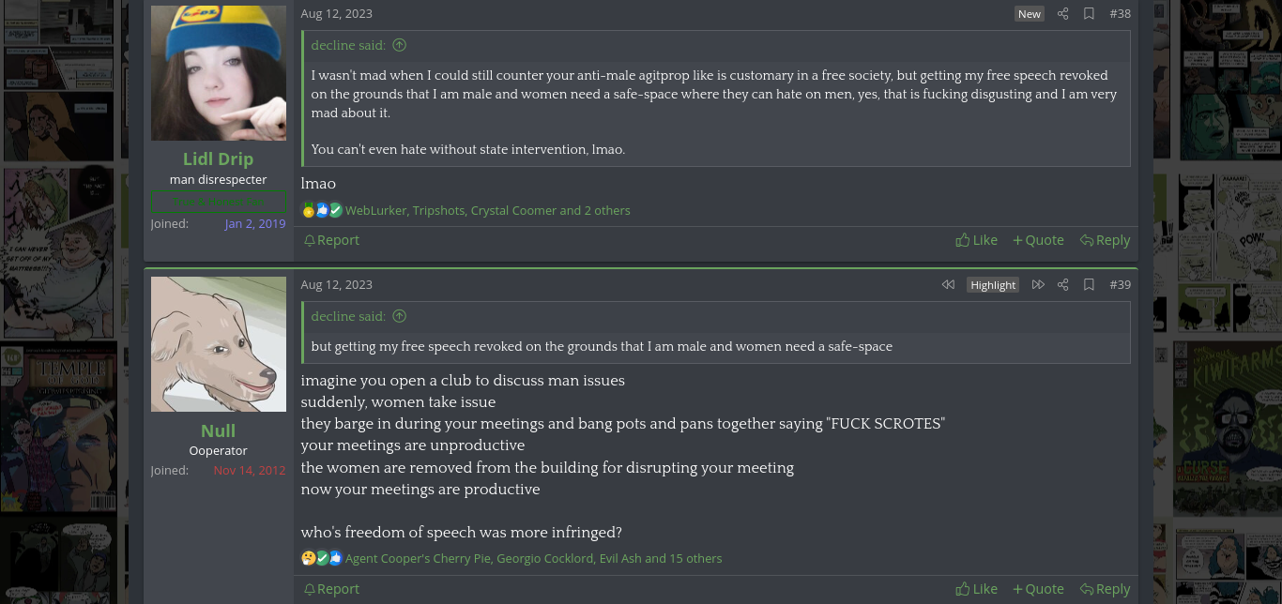1282x604 pixels.
Task: Open Lidl Drip's avatar image
Action: 219,73
